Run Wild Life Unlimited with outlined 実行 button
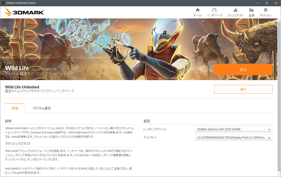This screenshot has width=281, height=177. click(243, 89)
